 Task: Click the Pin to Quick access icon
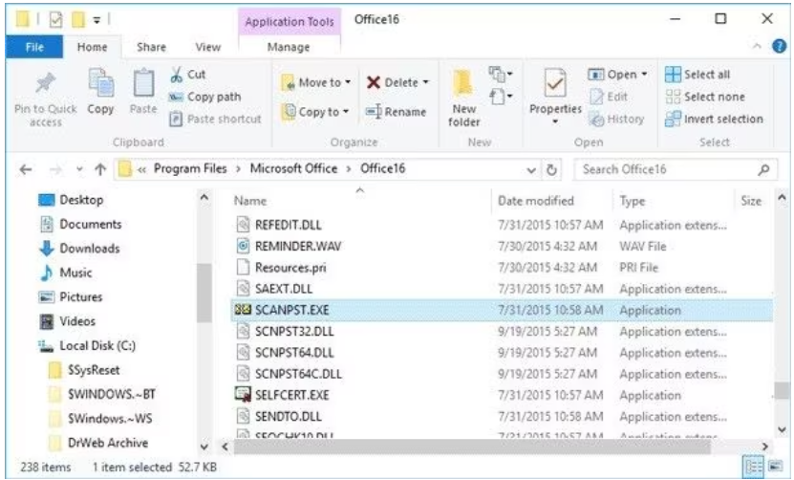[46, 83]
